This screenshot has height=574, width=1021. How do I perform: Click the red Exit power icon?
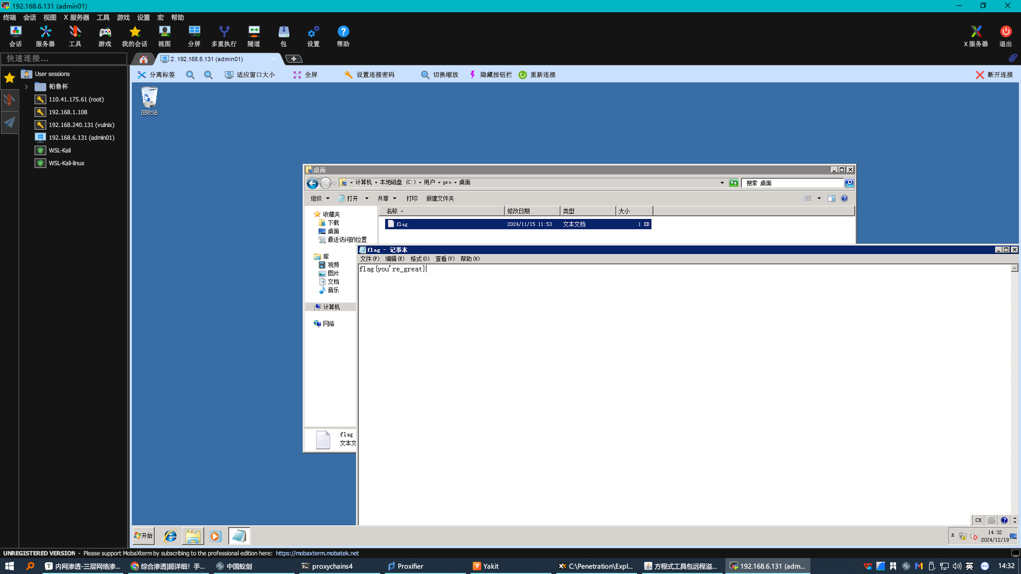tap(1006, 36)
